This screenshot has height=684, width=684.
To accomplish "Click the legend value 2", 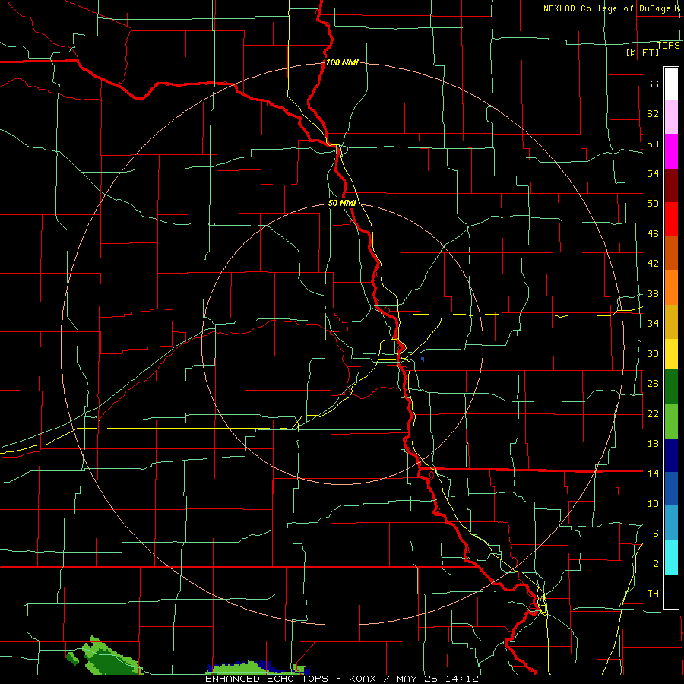I will [656, 564].
